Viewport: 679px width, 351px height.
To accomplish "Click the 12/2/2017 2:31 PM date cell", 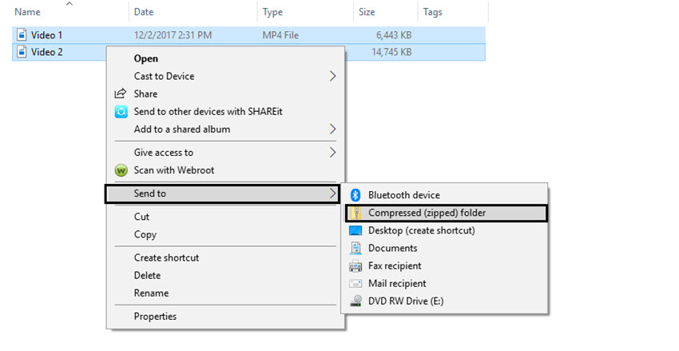I will click(x=173, y=35).
